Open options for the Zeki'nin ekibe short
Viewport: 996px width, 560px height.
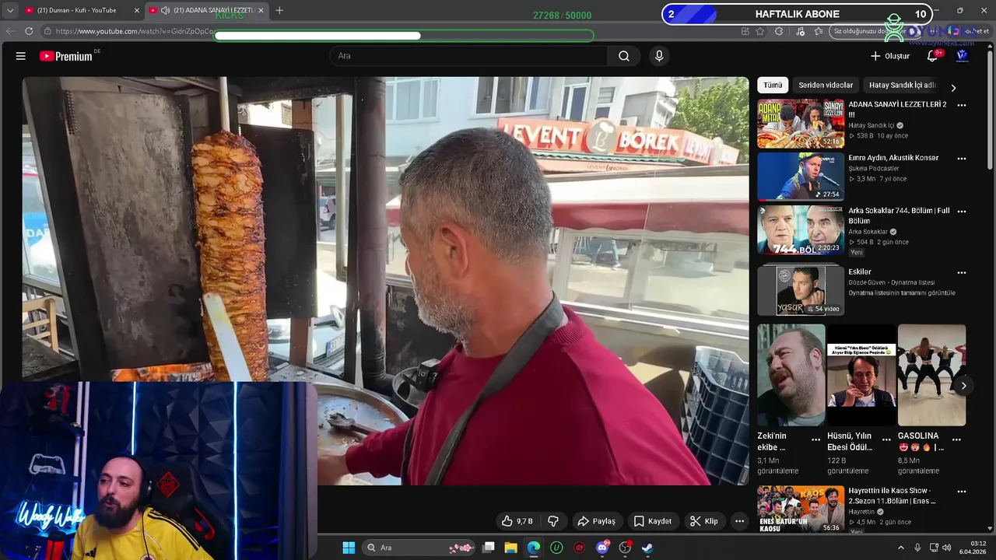pyautogui.click(x=815, y=439)
